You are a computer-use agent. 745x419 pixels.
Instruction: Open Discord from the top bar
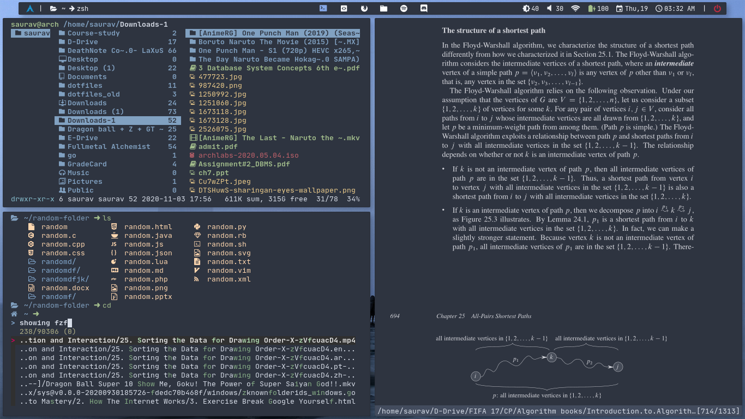point(424,8)
